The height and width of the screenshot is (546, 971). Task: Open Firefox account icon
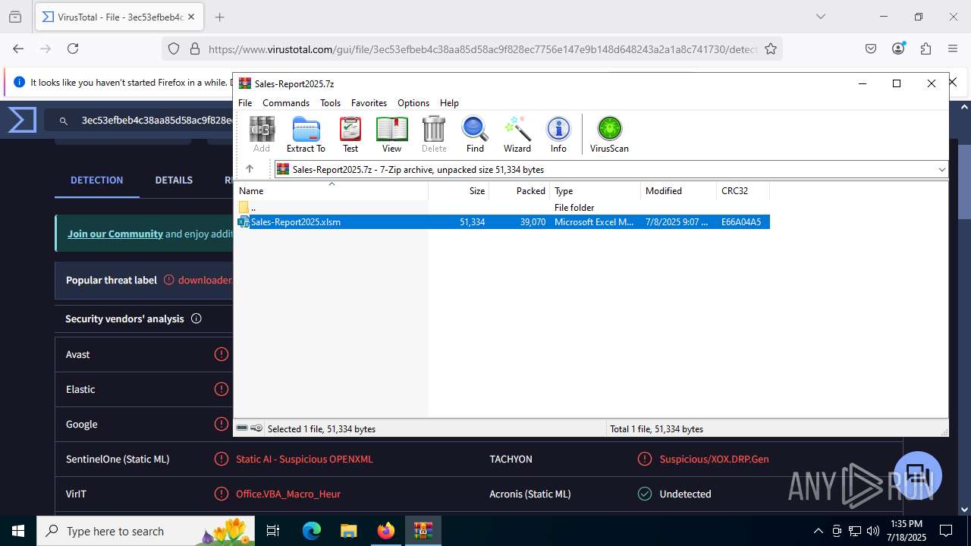(898, 49)
